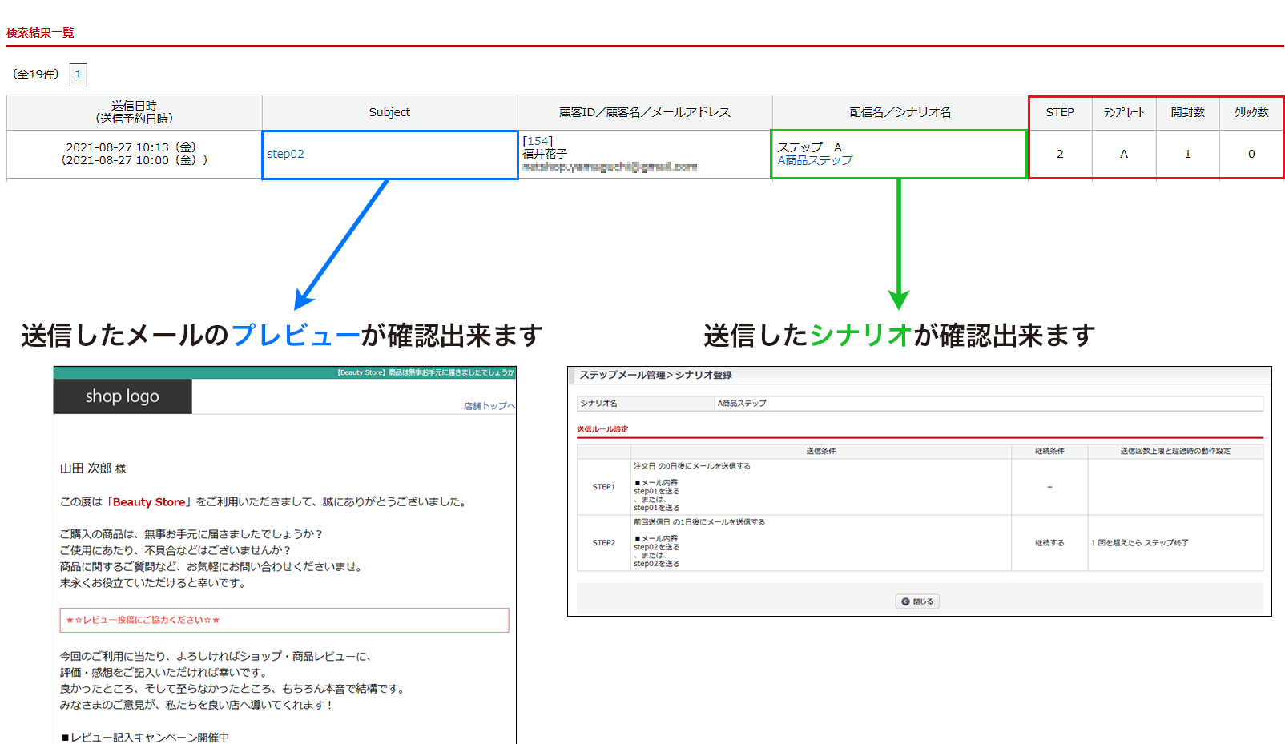Click the シナリオ名 field showing A商品ステップ
Viewport: 1285px width, 744px height.
(988, 404)
